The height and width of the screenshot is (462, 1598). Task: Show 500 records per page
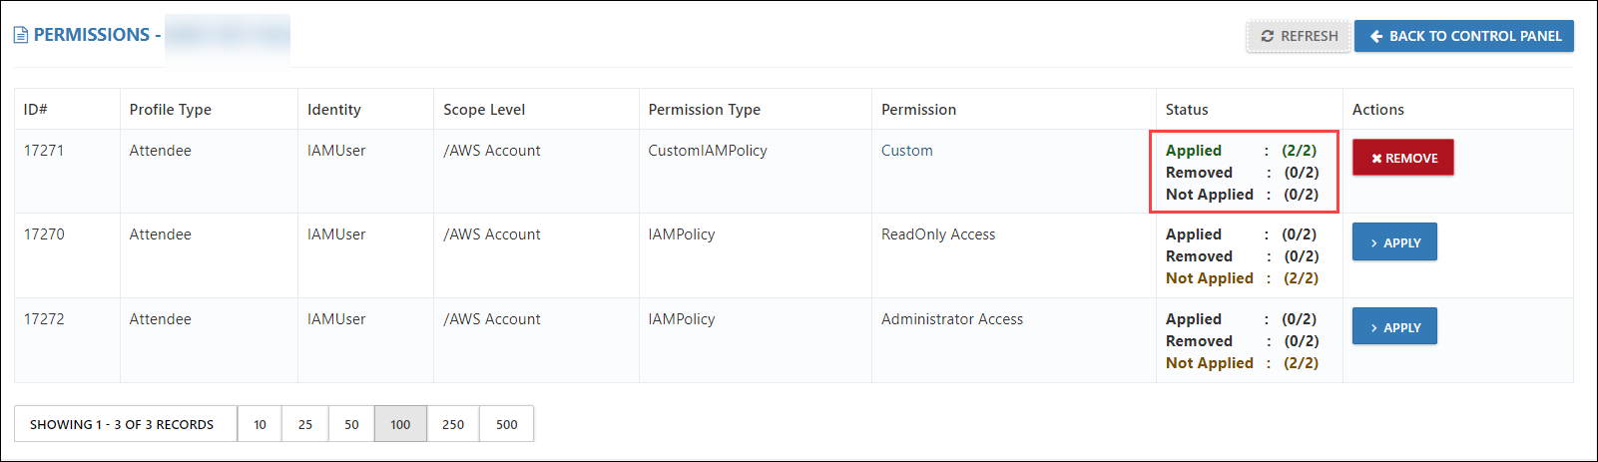507,424
